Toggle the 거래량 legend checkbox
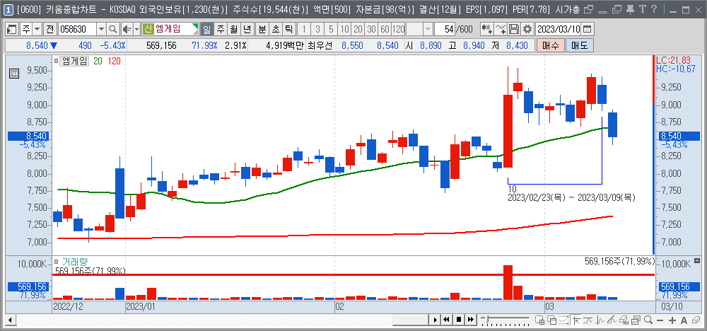This screenshot has width=707, height=331. tap(57, 262)
